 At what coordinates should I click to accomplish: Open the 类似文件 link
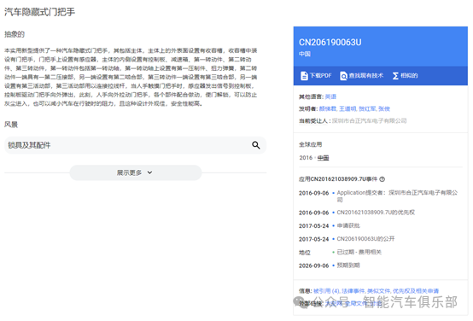pyautogui.click(x=378, y=291)
